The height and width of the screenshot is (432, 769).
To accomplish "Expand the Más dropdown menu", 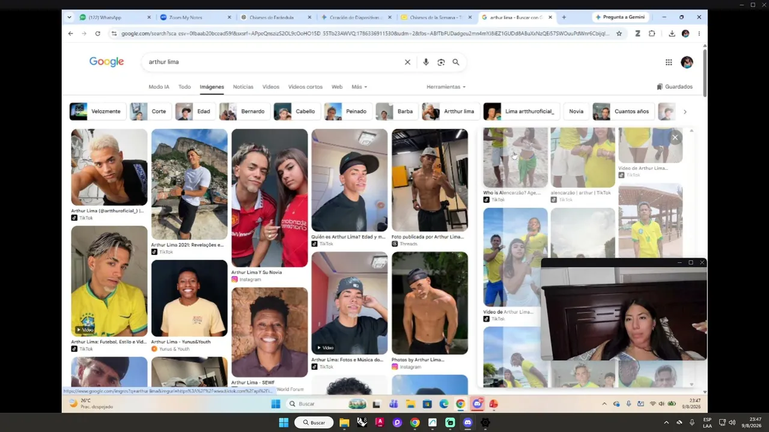I will [x=359, y=87].
